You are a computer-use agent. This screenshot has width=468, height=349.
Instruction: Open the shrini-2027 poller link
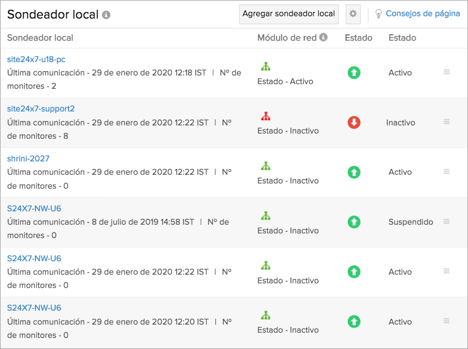(x=28, y=159)
